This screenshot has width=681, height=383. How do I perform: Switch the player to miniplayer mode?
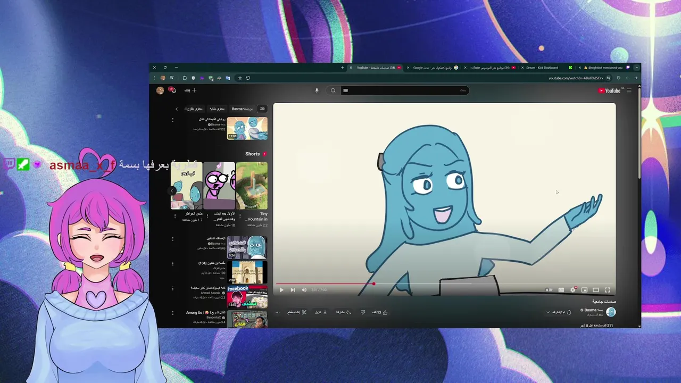[x=584, y=290]
